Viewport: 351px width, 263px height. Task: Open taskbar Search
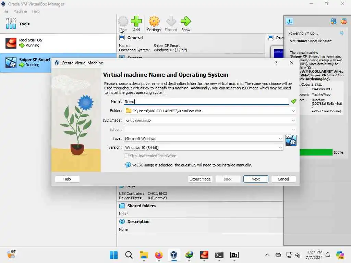click(129, 255)
